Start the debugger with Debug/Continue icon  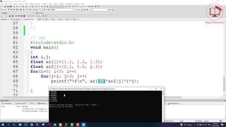[x=70, y=6]
